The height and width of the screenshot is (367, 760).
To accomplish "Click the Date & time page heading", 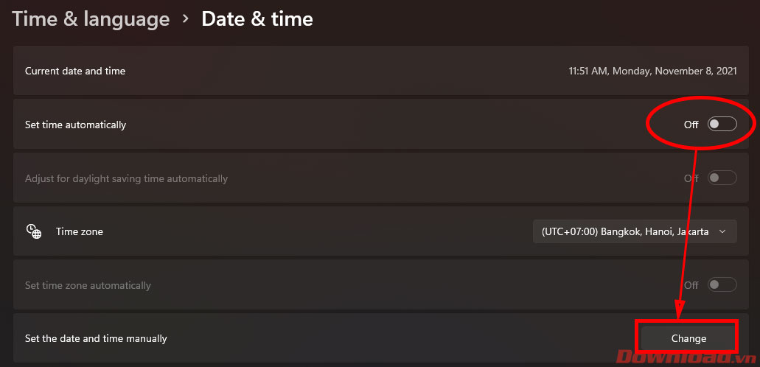I will [257, 19].
